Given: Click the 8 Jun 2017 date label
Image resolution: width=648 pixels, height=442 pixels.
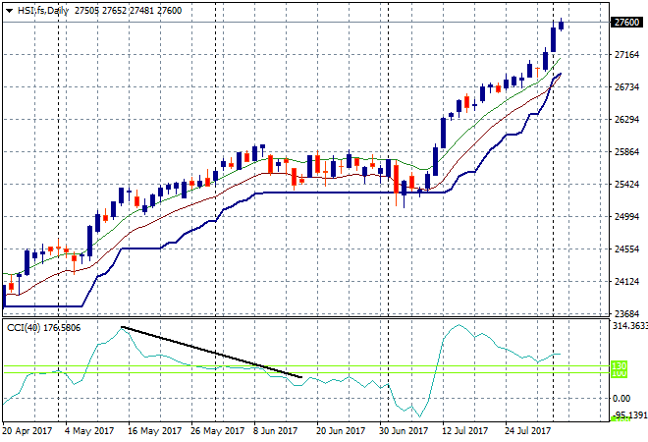Looking at the screenshot, I should click(x=278, y=430).
